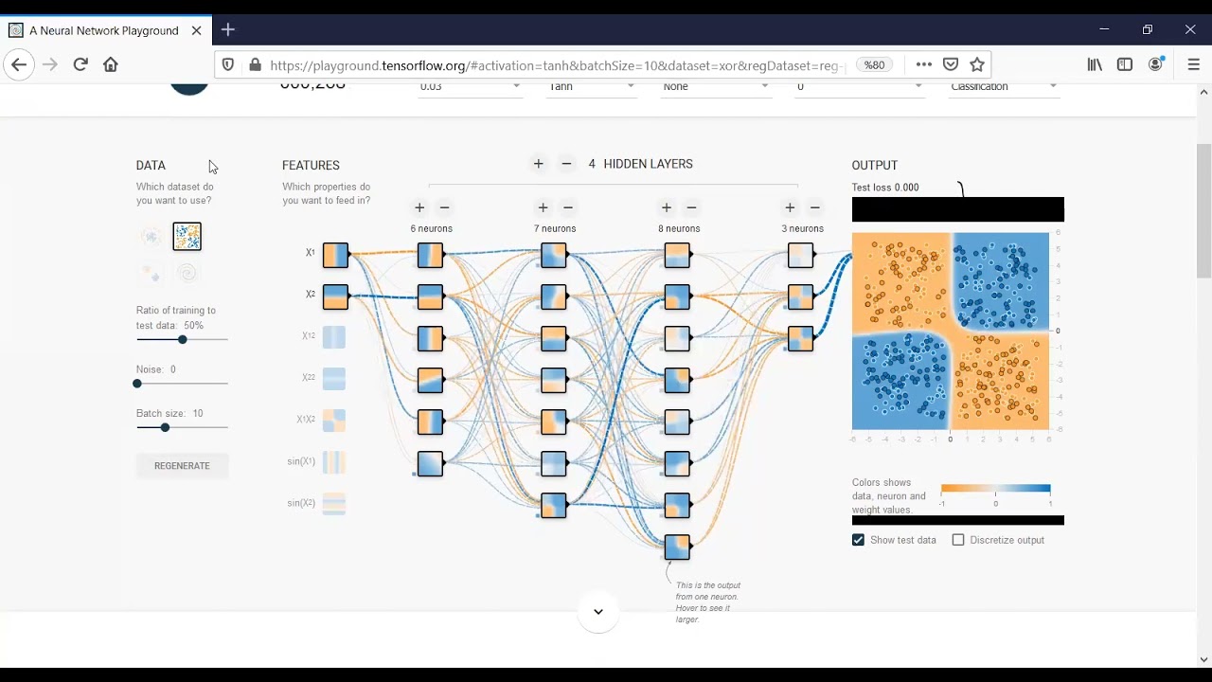This screenshot has width=1212, height=682.
Task: Adjust the ratio of training to test data slider
Action: pyautogui.click(x=182, y=339)
